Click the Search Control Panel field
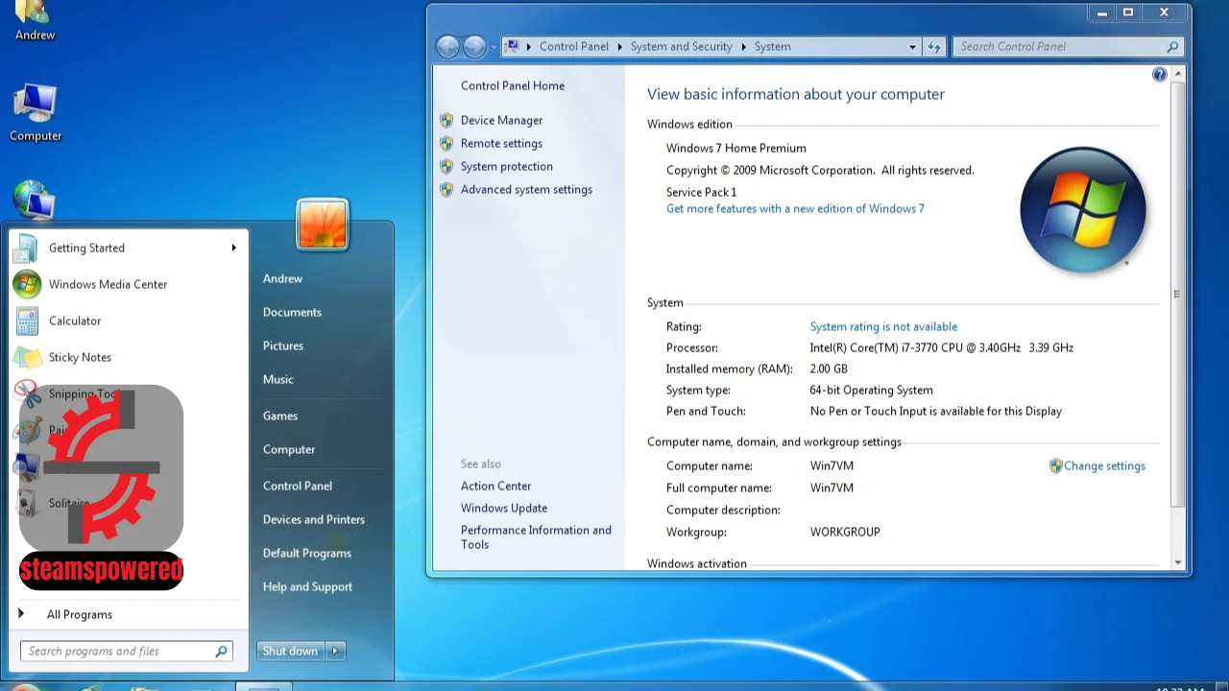 1067,46
